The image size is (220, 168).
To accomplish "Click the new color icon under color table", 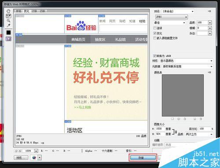I will pos(194,119).
